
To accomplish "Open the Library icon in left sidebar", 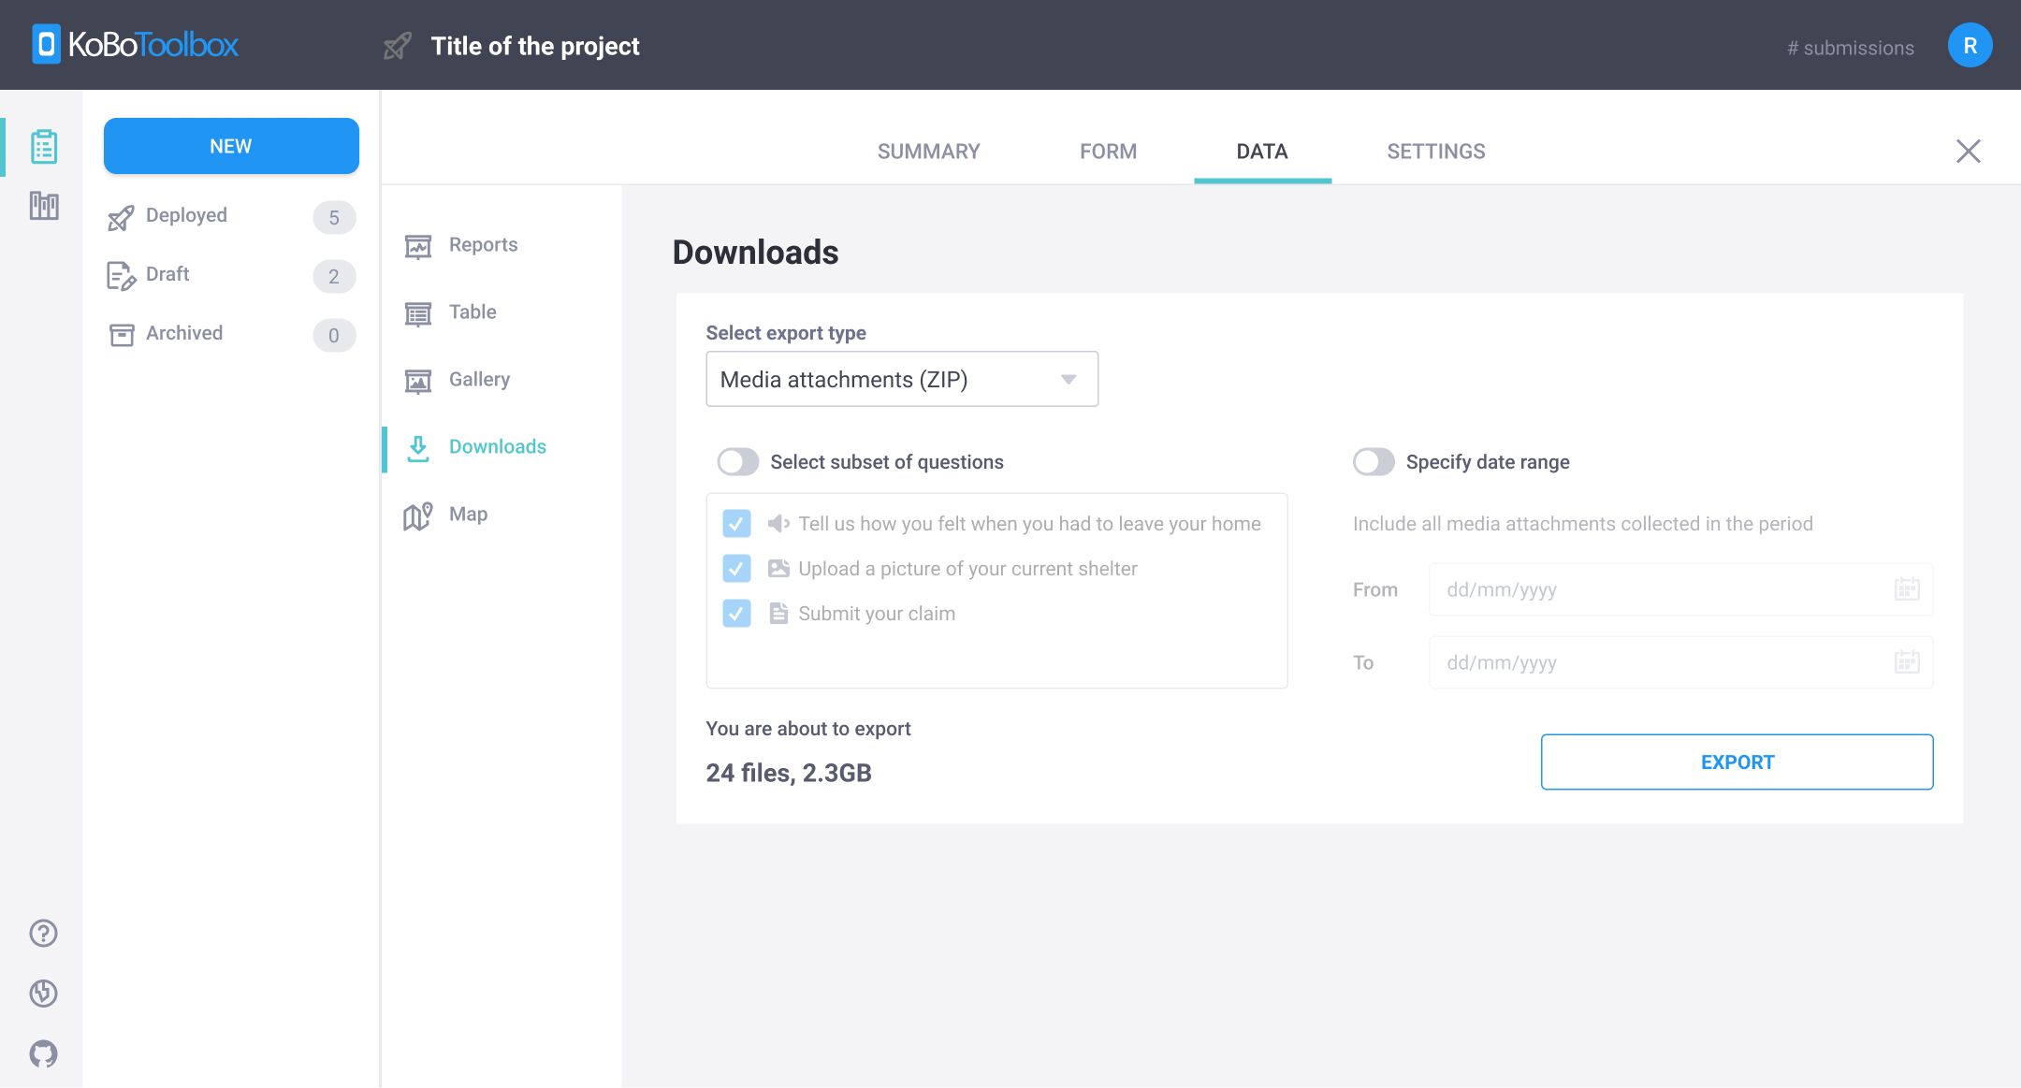I will coord(43,206).
